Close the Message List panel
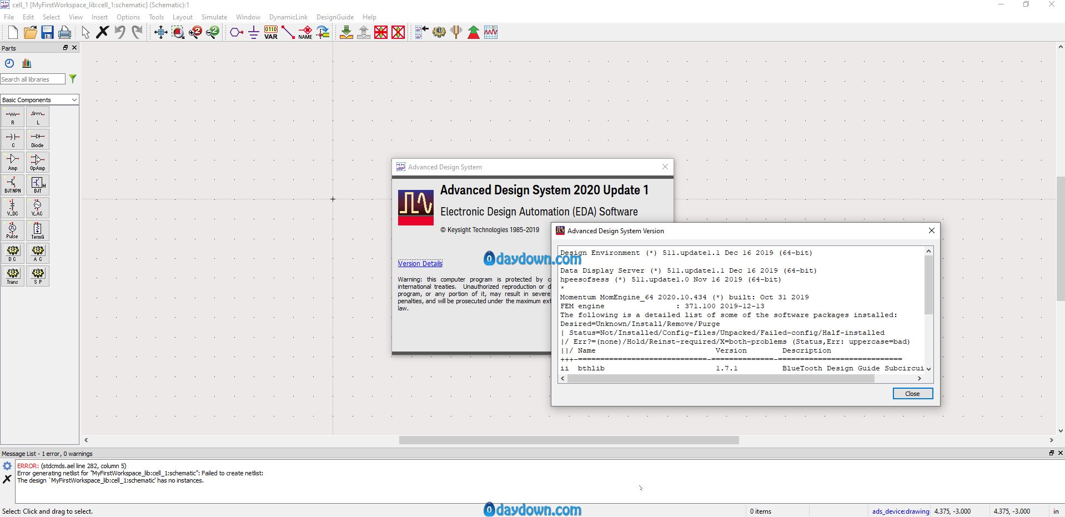Viewport: 1065px width, 517px height. [x=1061, y=453]
